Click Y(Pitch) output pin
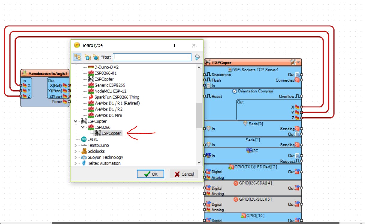 point(69,91)
